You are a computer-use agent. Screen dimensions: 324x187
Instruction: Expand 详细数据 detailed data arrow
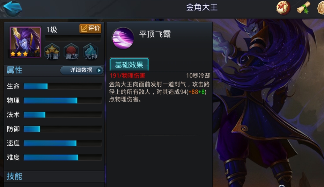click(x=82, y=70)
